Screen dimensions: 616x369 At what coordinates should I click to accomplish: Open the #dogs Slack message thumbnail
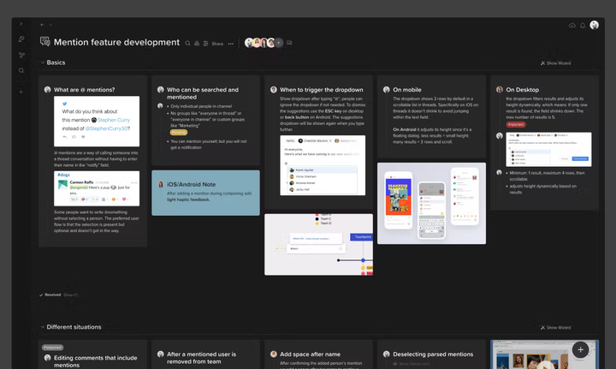(x=97, y=188)
